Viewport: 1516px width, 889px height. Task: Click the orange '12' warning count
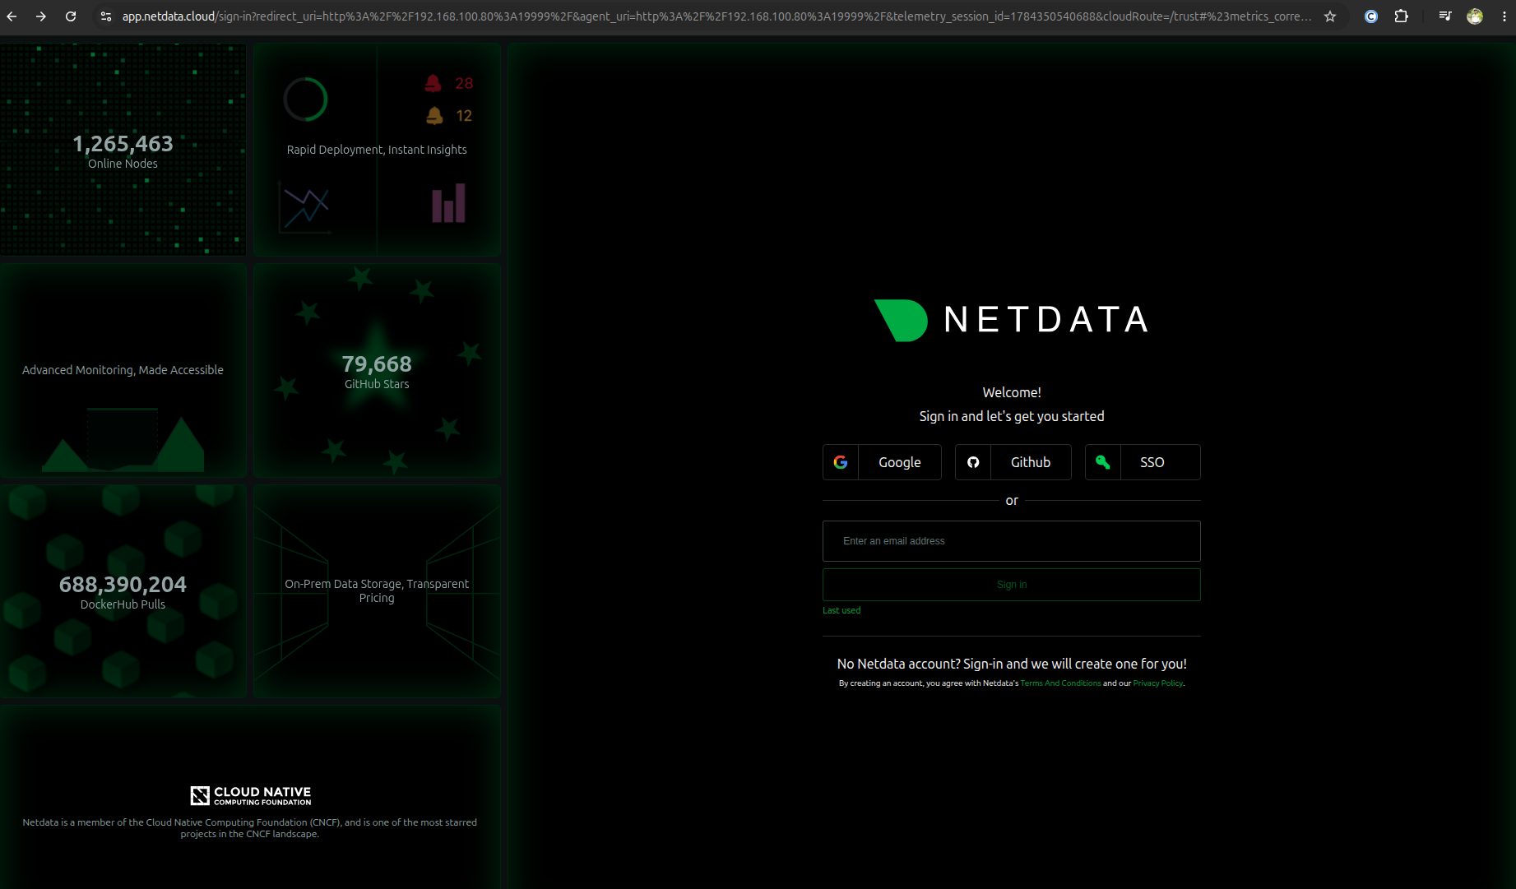(x=464, y=116)
